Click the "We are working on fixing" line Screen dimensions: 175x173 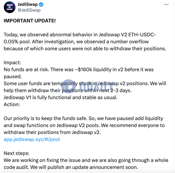[86, 160]
